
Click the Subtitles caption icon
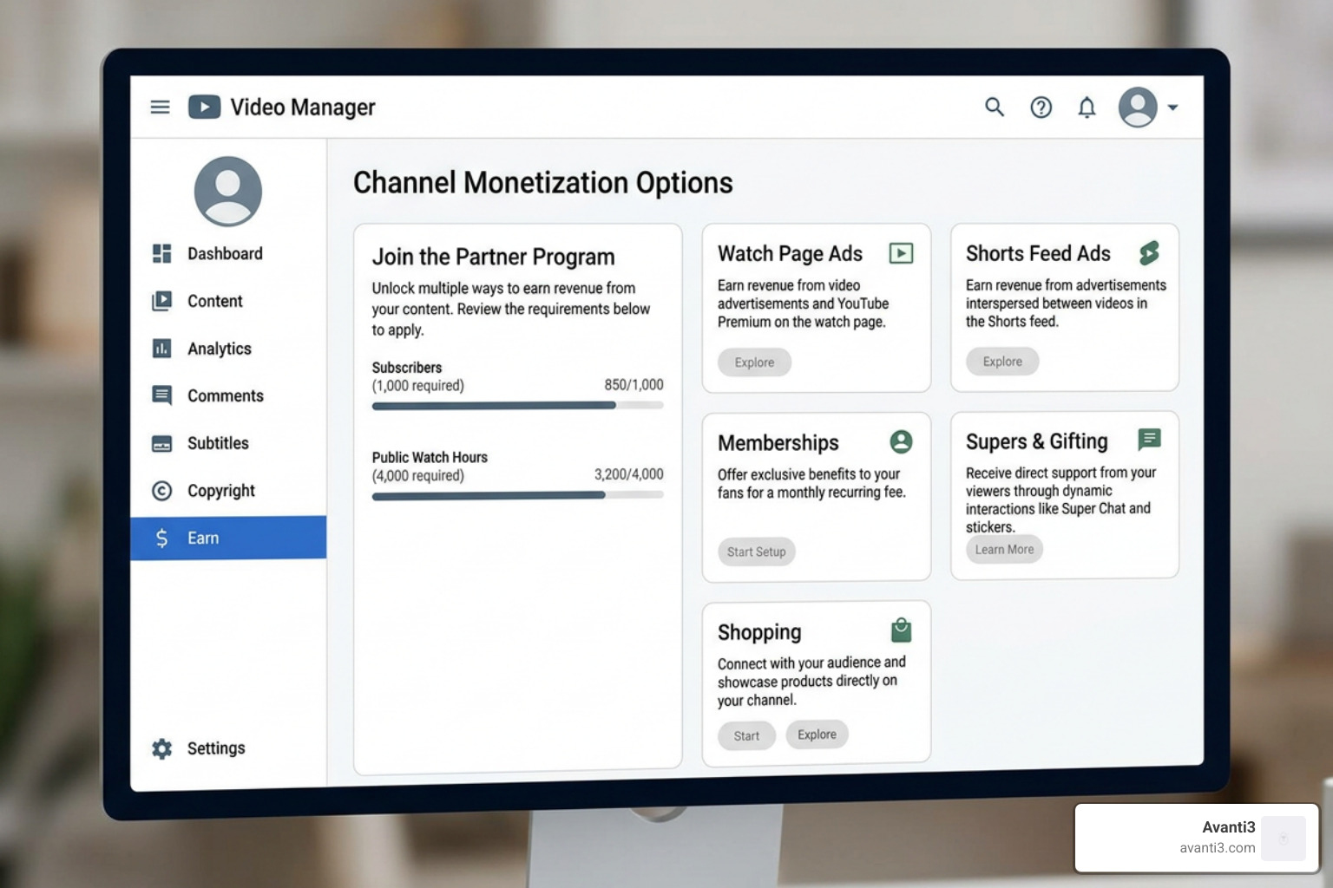[x=161, y=443]
